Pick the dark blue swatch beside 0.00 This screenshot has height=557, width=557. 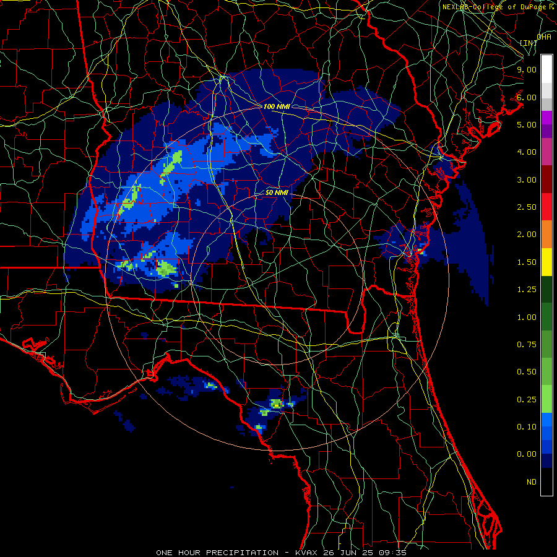[x=546, y=461]
